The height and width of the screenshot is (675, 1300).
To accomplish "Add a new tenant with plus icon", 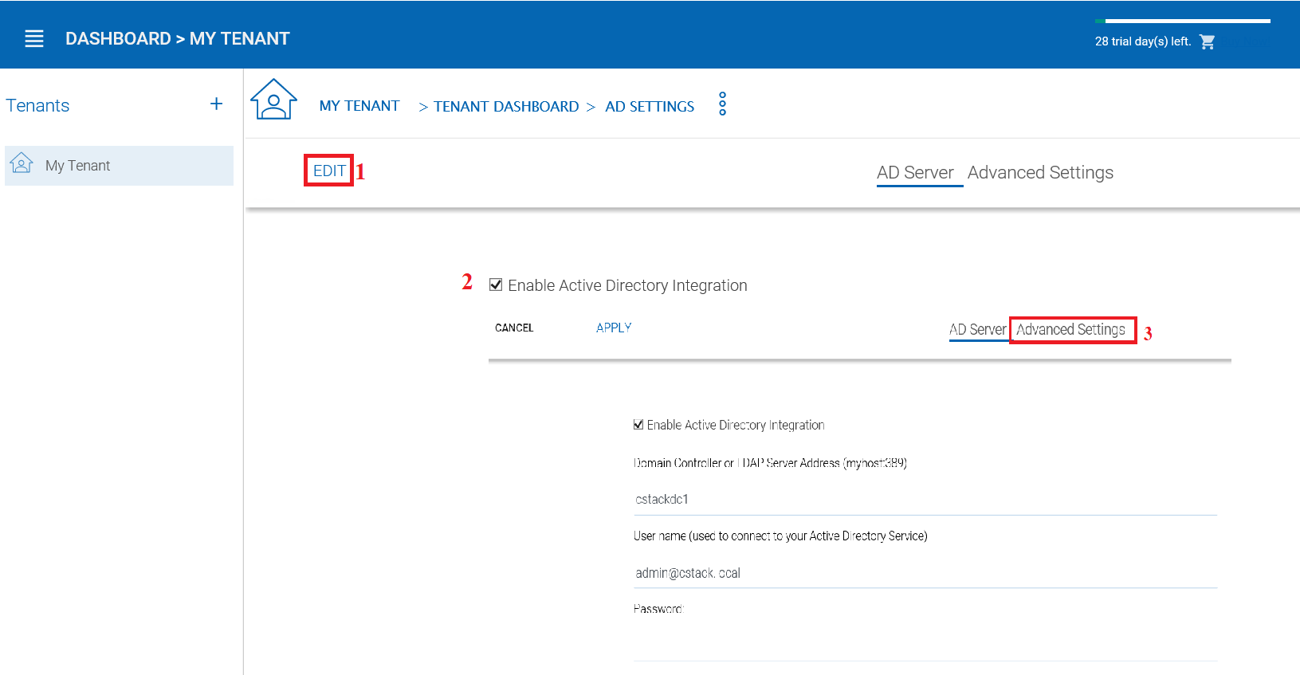I will click(216, 104).
